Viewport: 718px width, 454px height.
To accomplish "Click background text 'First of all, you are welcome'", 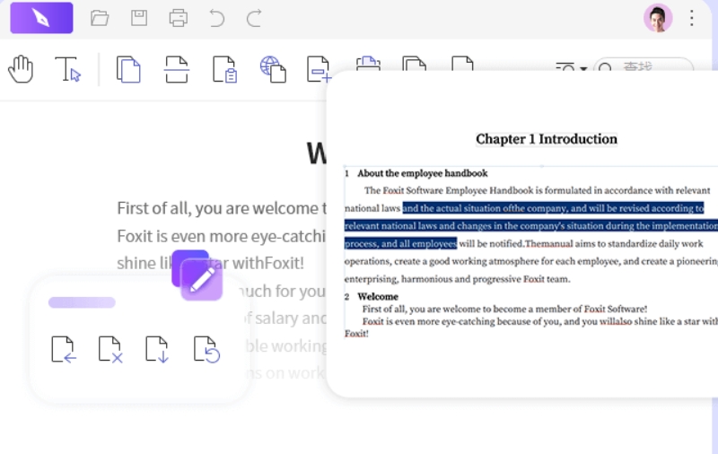I will tap(217, 208).
